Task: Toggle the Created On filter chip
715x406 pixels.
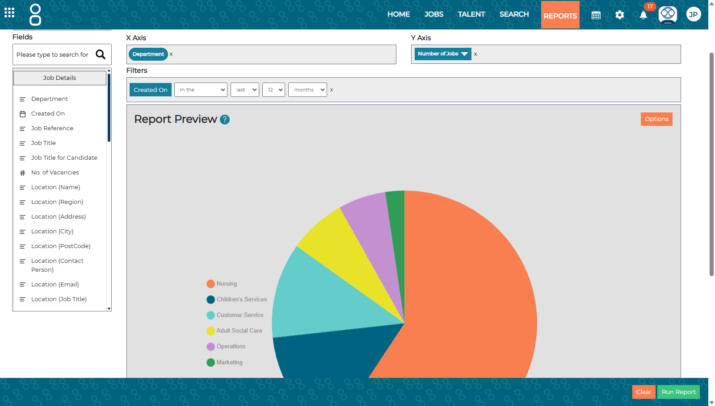Action: click(x=150, y=89)
